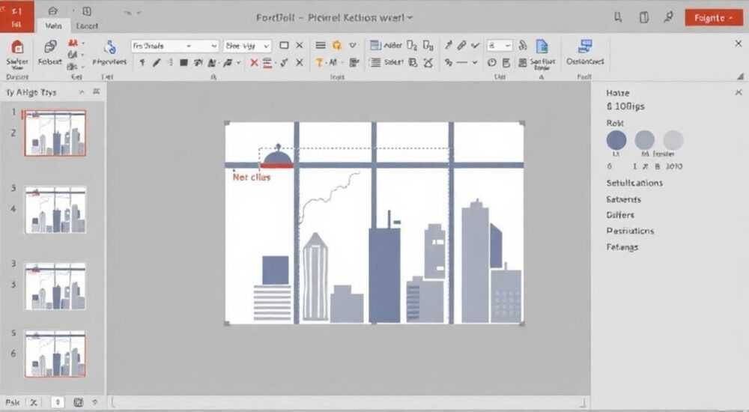
Task: Pick the light gray circle swatch
Action: point(673,141)
